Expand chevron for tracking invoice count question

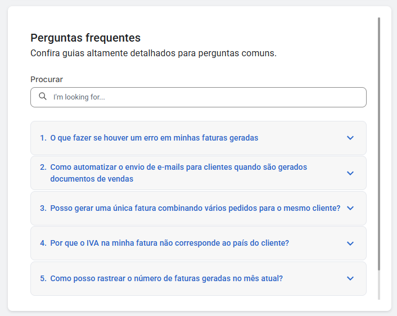pyautogui.click(x=350, y=278)
